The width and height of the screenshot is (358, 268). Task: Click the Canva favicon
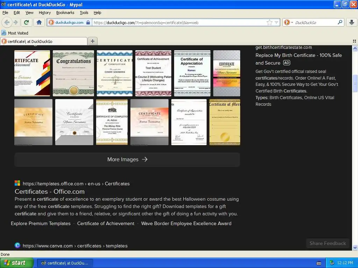coord(17,245)
